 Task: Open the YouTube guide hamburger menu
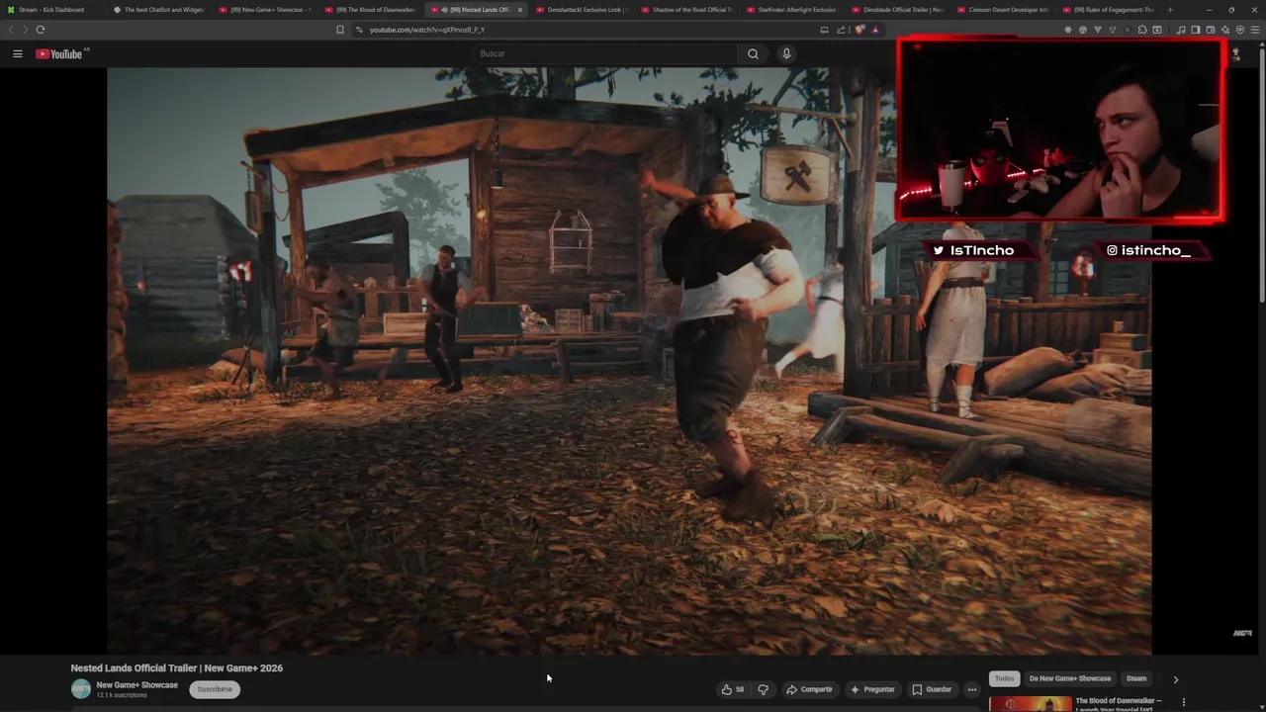(x=18, y=53)
